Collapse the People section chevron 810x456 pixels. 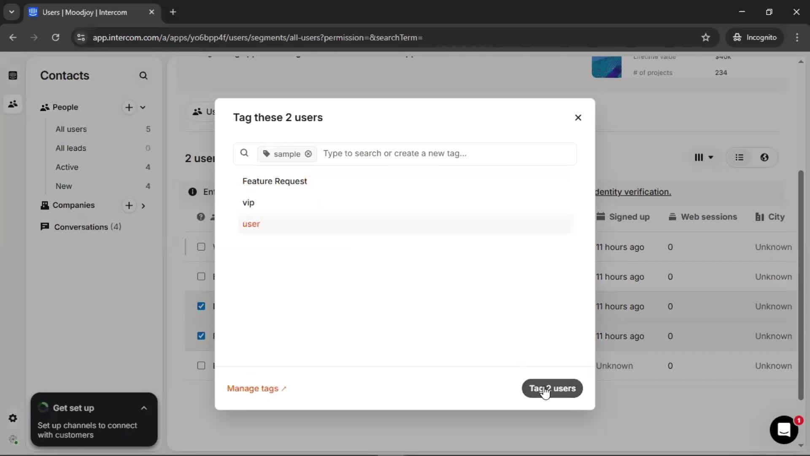point(143,107)
